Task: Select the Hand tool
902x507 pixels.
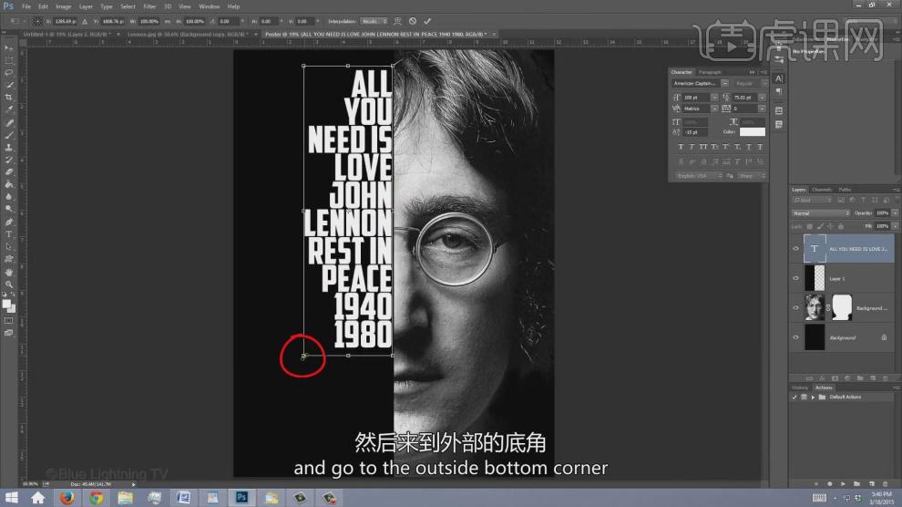Action: tap(8, 272)
